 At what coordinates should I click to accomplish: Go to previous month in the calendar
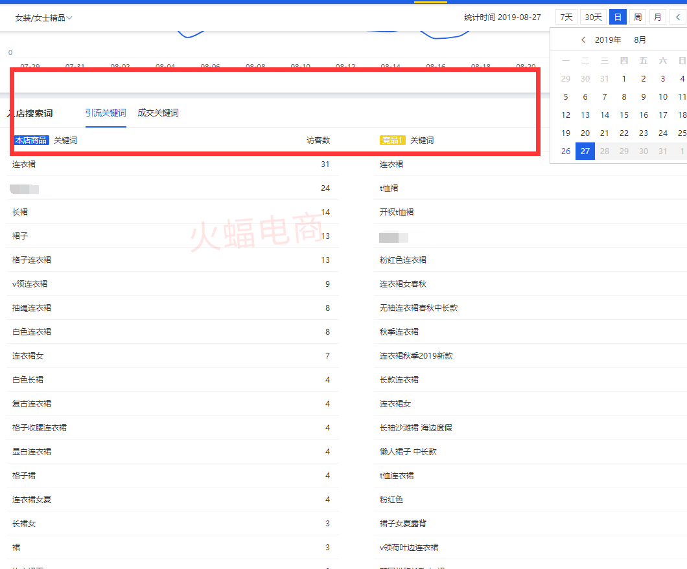pyautogui.click(x=583, y=40)
